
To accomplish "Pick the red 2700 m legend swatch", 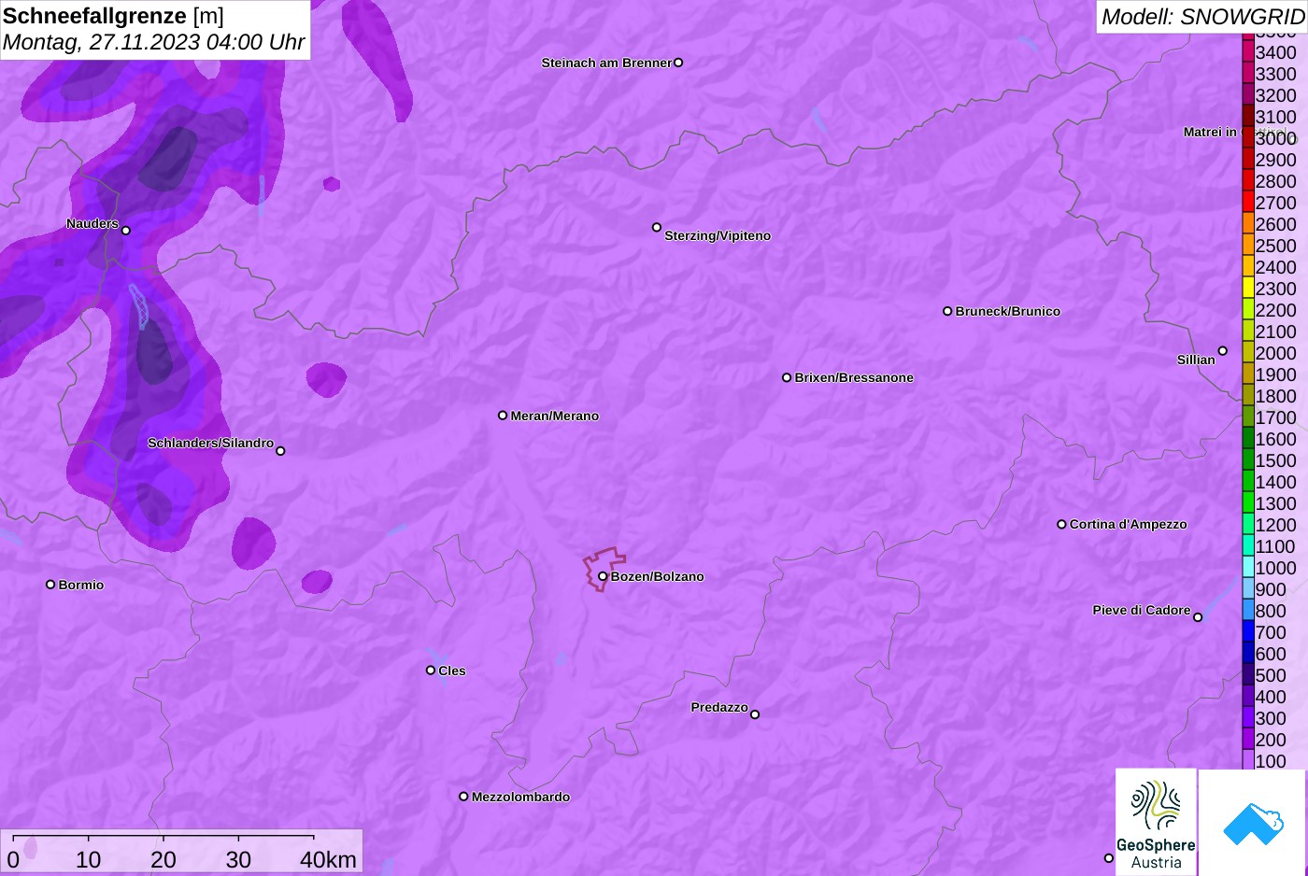I will (1247, 203).
